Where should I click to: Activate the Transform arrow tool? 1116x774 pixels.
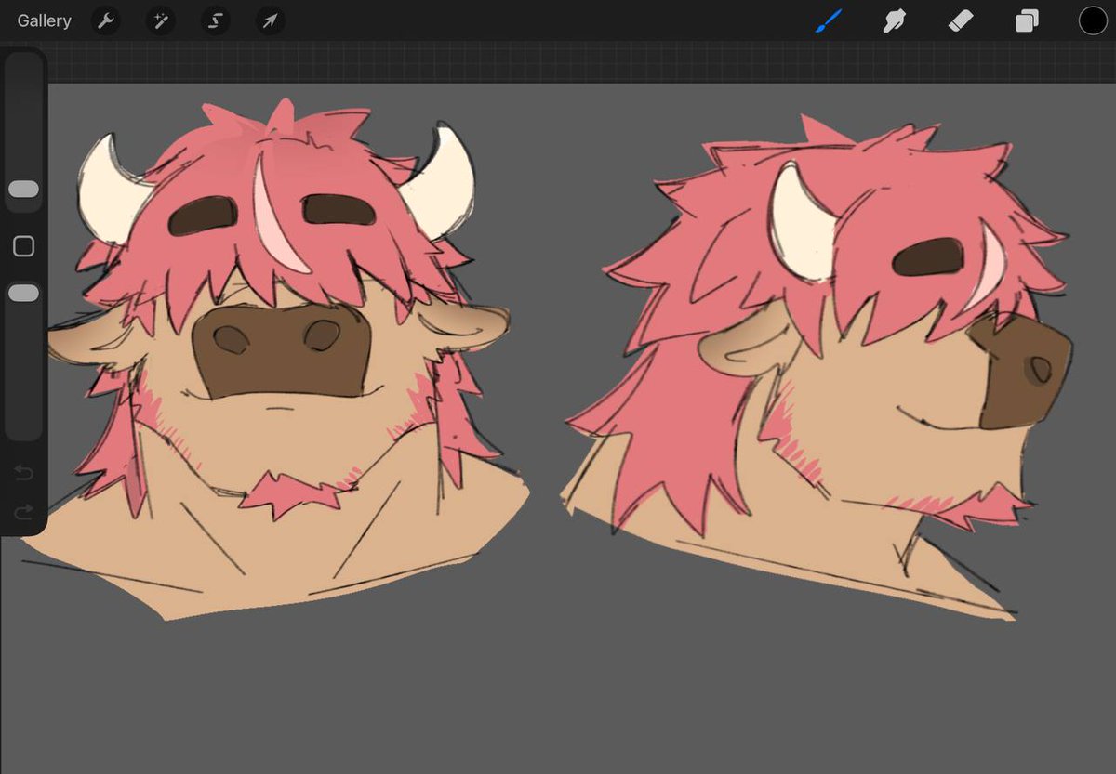pos(270,20)
